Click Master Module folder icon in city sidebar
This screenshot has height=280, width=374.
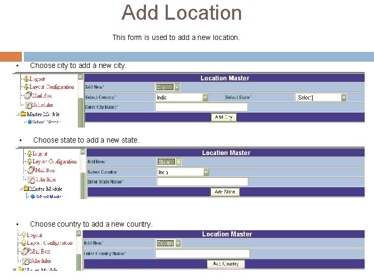pyautogui.click(x=23, y=114)
